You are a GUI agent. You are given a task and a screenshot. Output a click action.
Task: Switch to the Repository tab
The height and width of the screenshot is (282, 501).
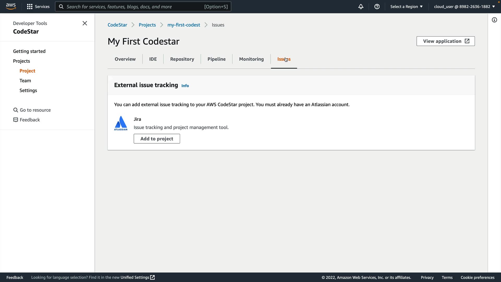coord(182,59)
